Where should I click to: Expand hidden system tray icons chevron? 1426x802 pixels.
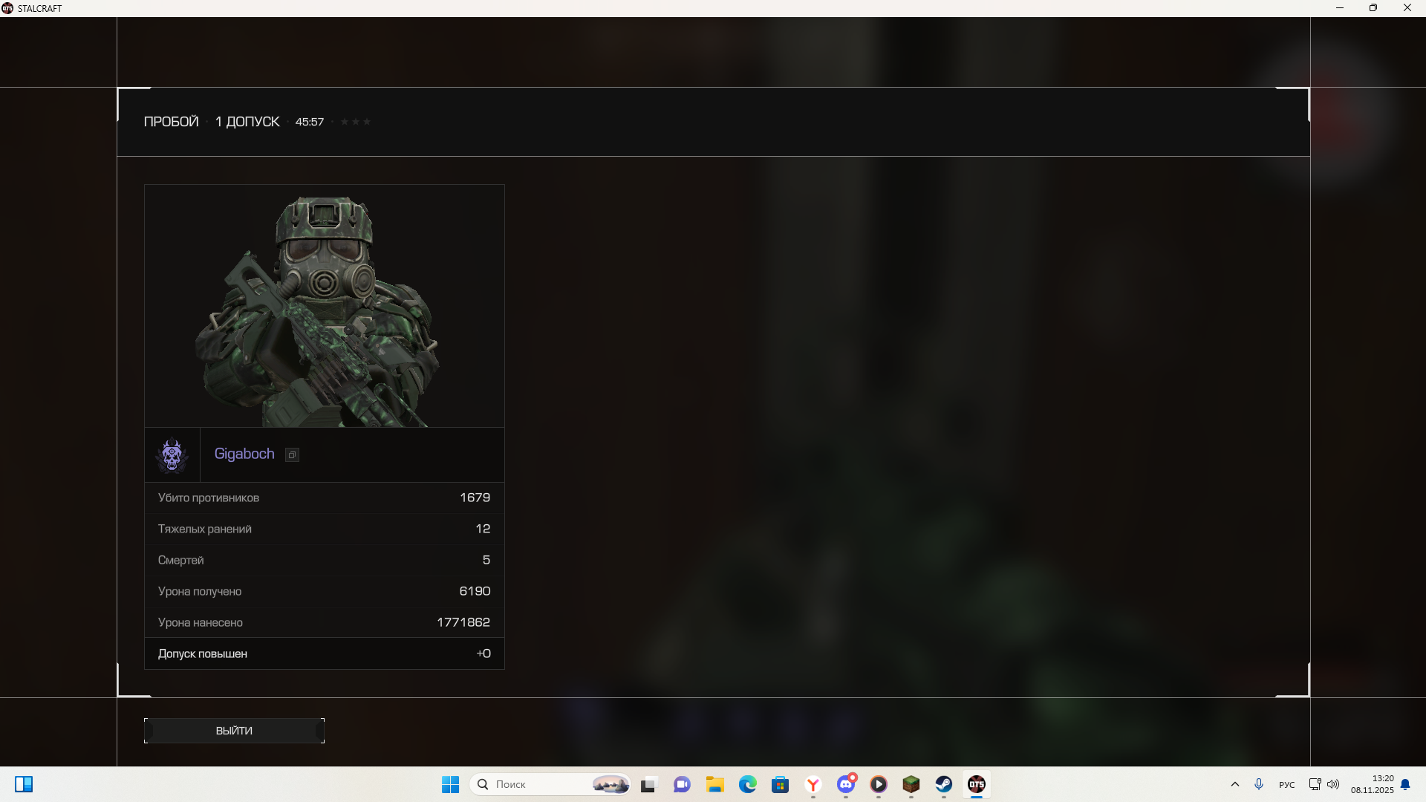tap(1234, 784)
